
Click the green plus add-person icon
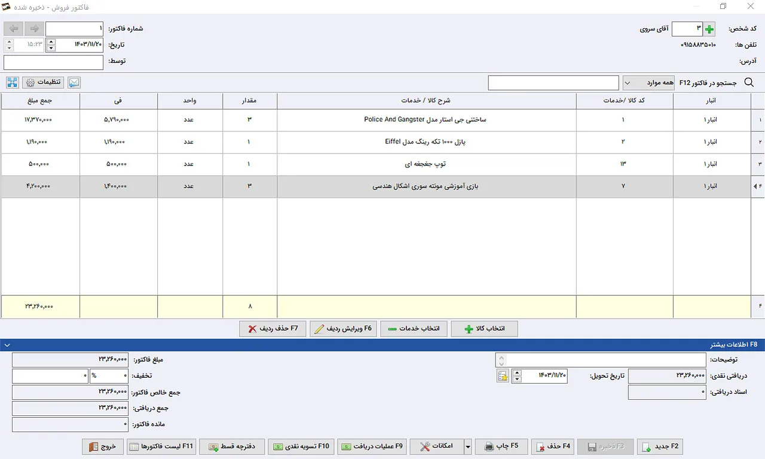(x=709, y=29)
